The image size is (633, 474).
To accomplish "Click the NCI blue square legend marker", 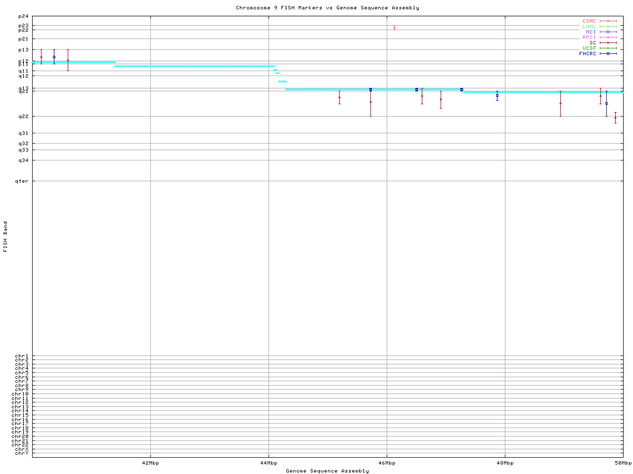I will [608, 32].
